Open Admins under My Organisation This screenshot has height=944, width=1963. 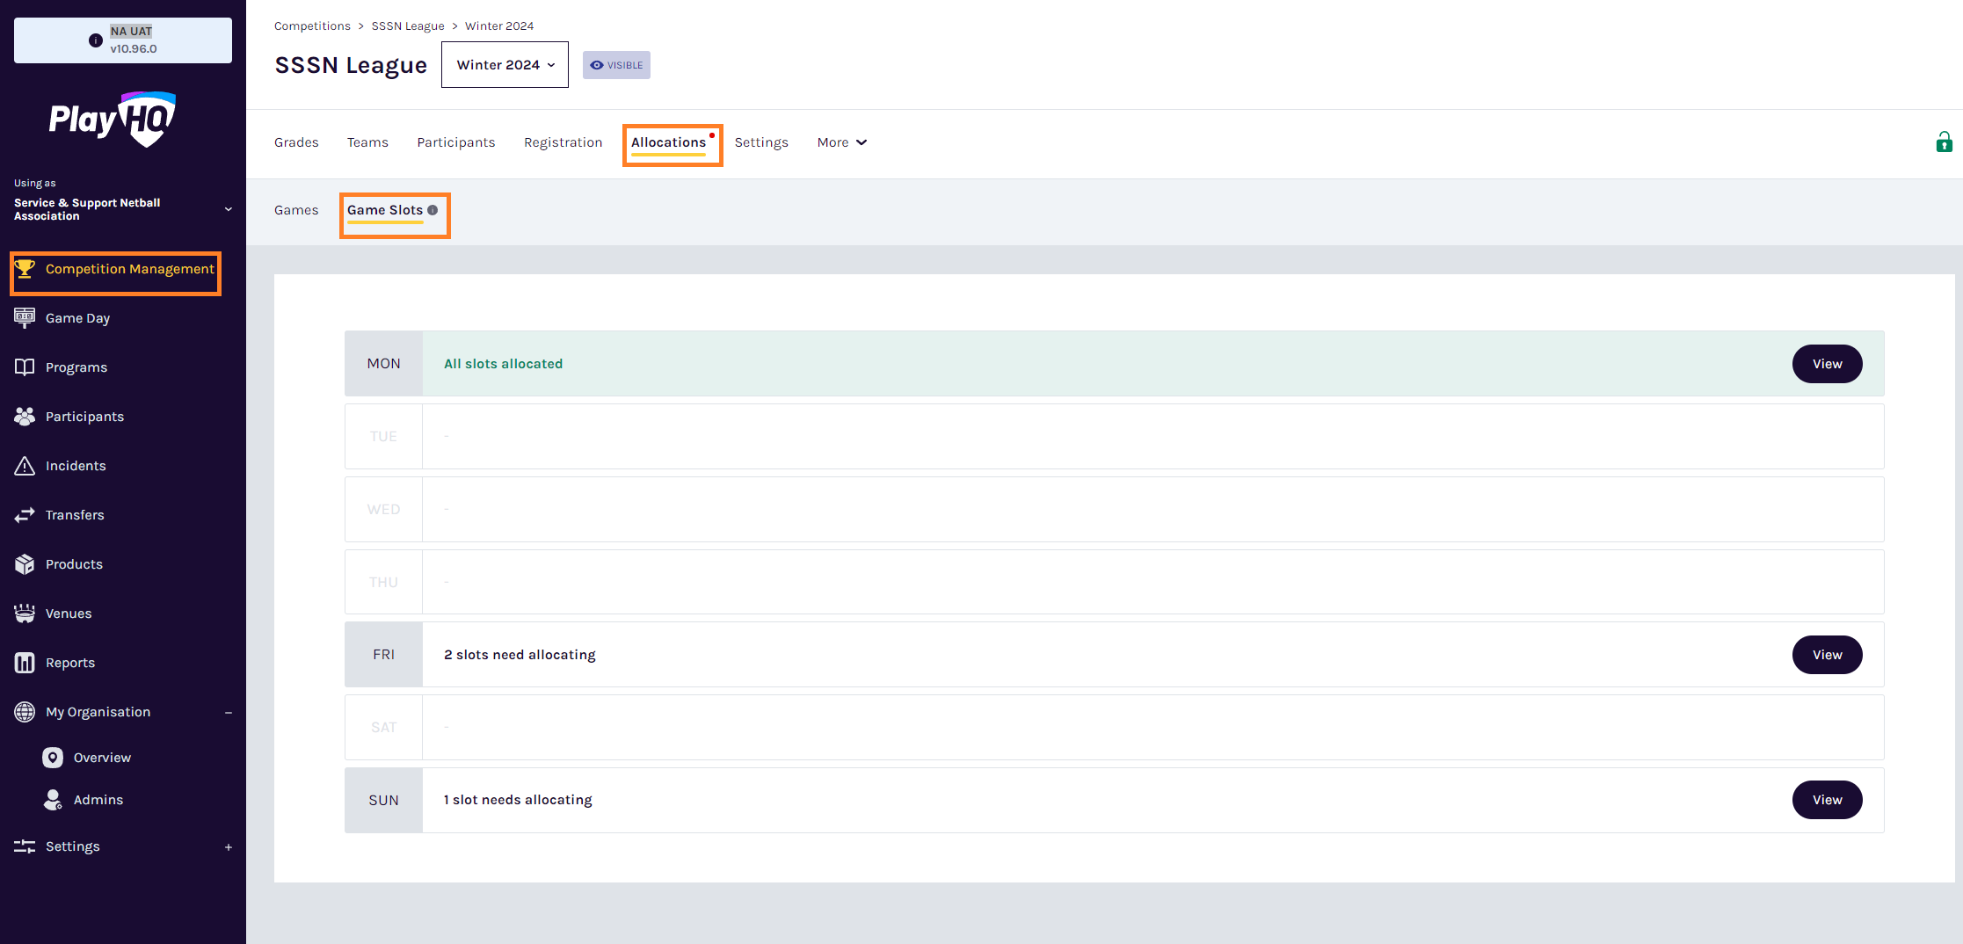(98, 800)
